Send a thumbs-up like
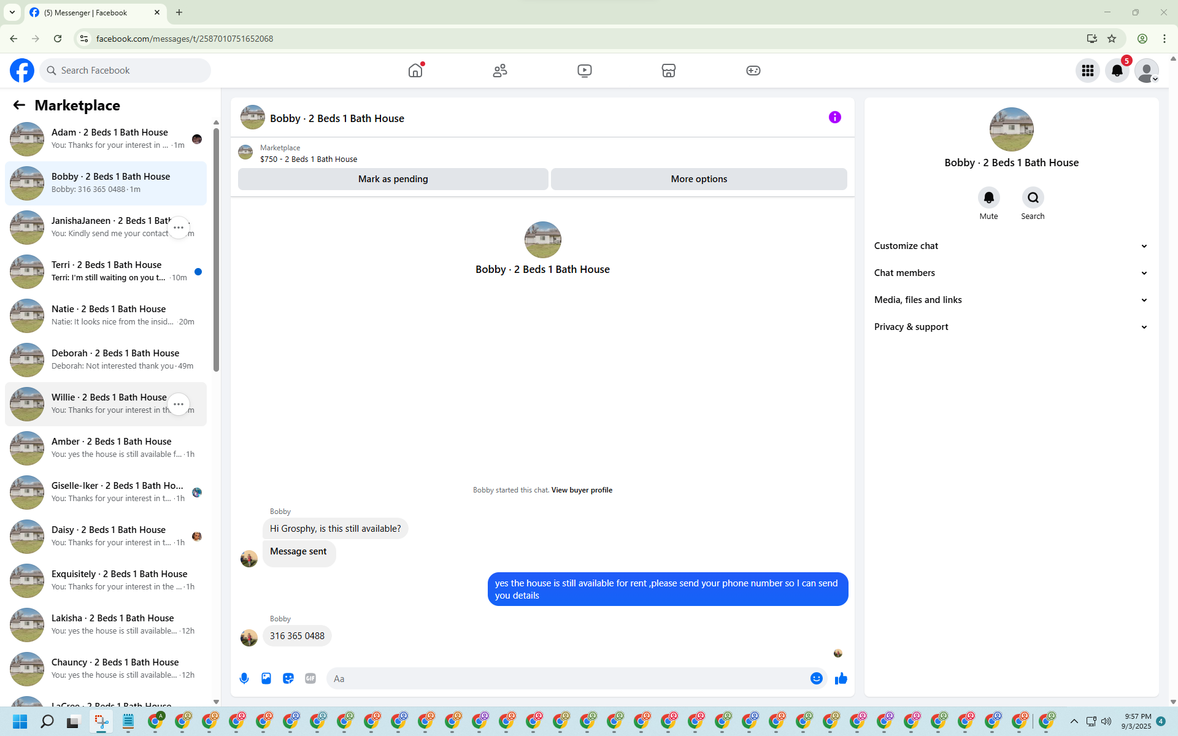This screenshot has width=1178, height=736. [841, 678]
